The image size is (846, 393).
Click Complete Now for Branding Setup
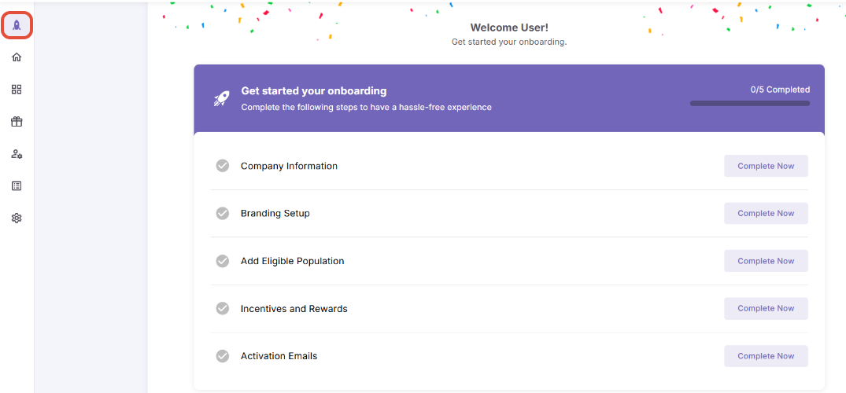pyautogui.click(x=766, y=214)
